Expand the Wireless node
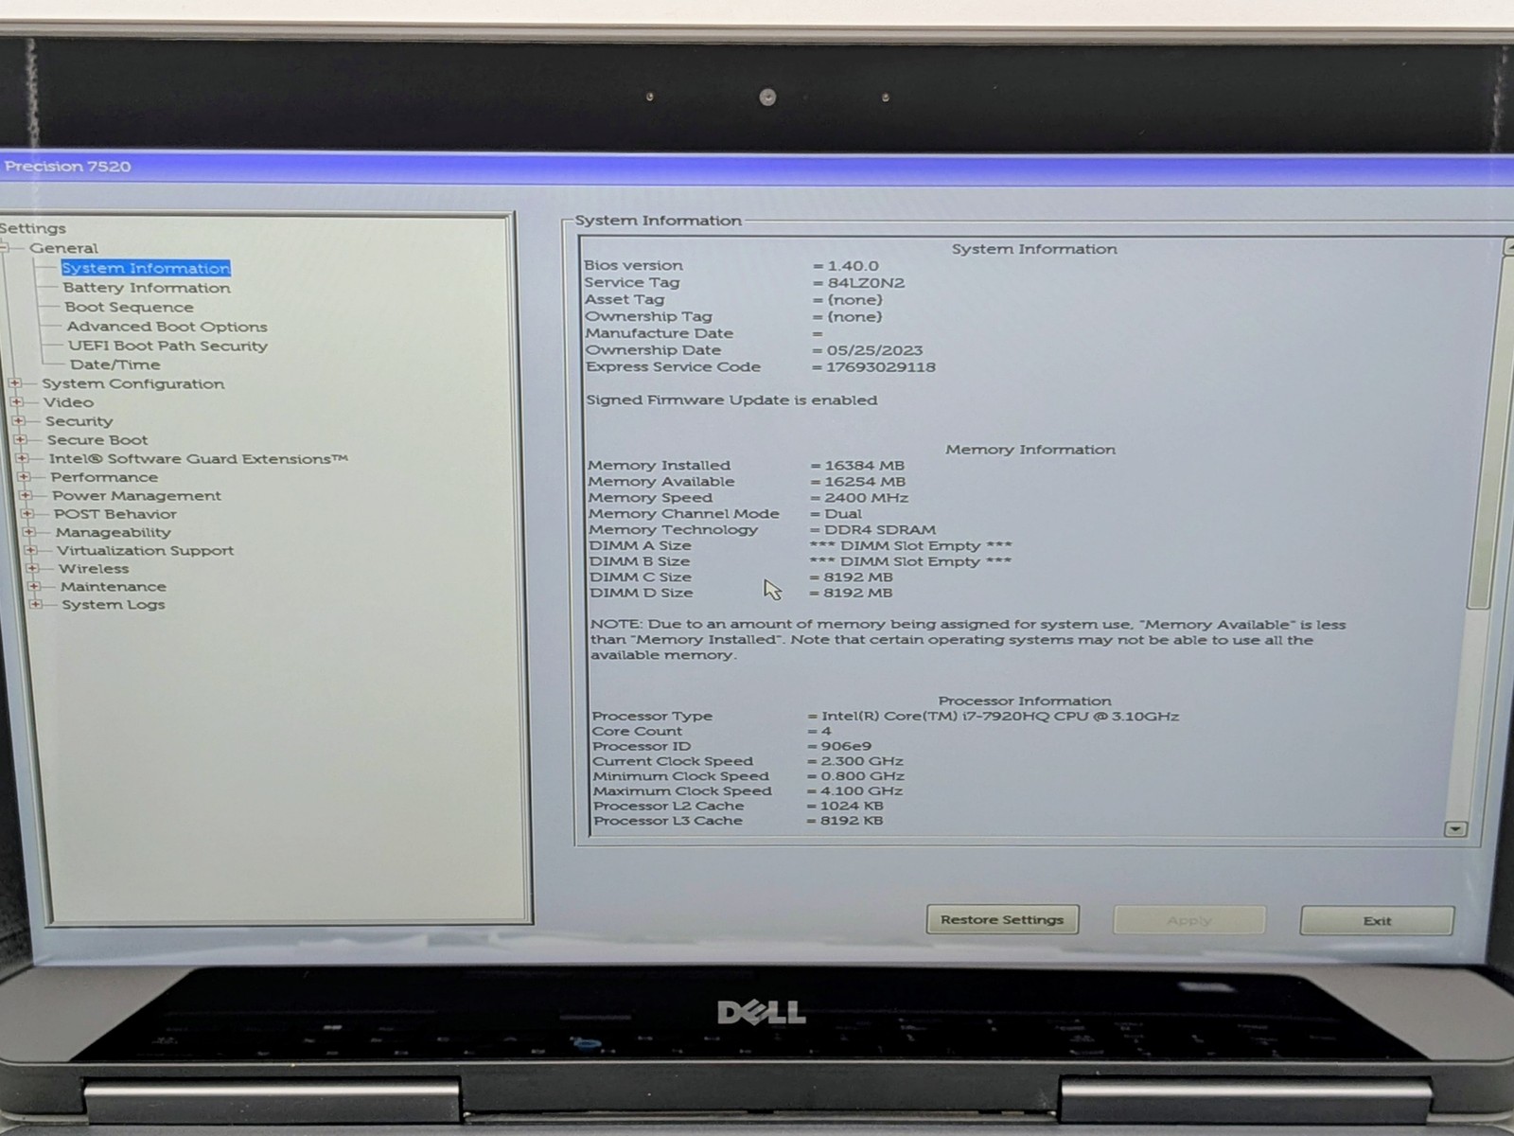The width and height of the screenshot is (1514, 1136). (32, 569)
